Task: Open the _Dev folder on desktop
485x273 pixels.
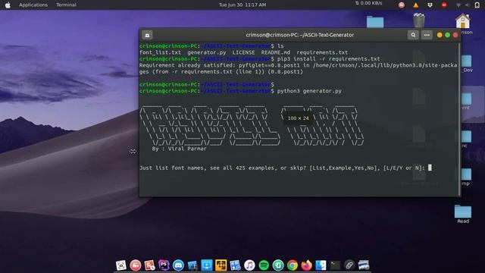Action: click(x=467, y=64)
